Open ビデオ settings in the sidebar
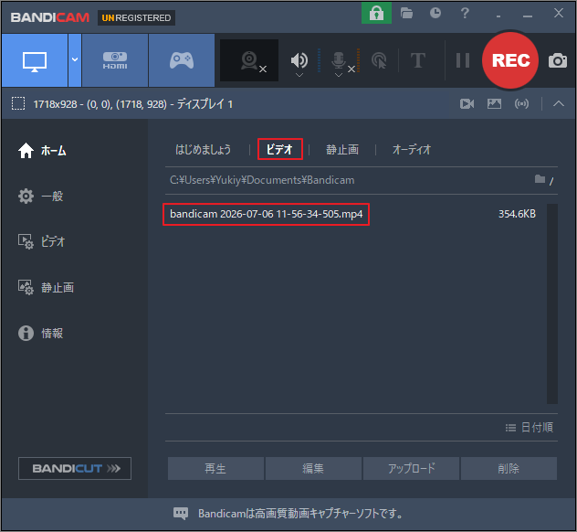The height and width of the screenshot is (532, 577). 41,241
